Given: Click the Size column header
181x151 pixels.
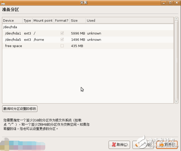Looking at the screenshot, I should pyautogui.click(x=78, y=21).
